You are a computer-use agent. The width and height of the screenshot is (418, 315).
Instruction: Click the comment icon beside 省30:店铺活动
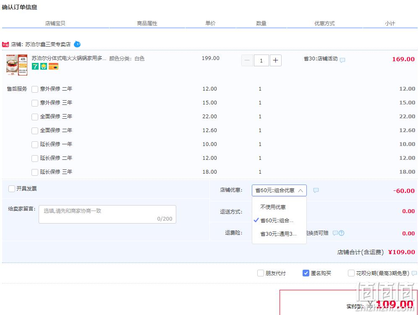coord(342,60)
